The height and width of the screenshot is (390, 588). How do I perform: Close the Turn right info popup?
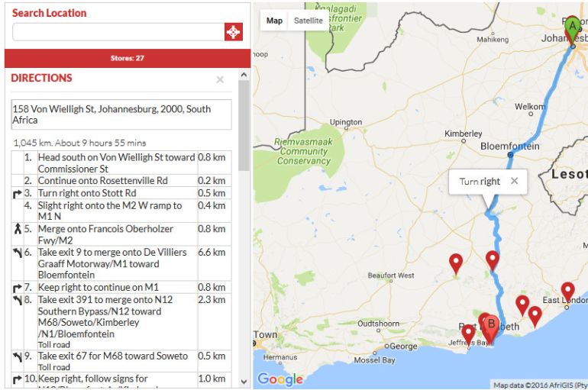click(515, 181)
